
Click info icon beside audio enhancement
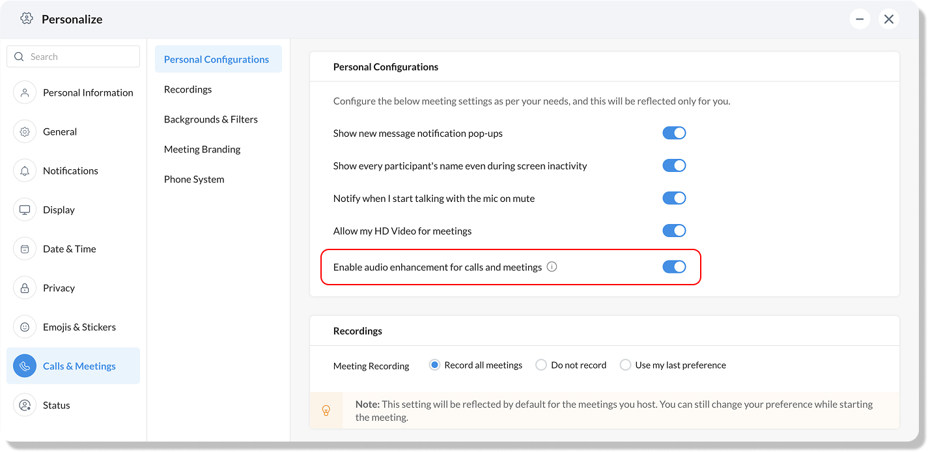(x=552, y=266)
